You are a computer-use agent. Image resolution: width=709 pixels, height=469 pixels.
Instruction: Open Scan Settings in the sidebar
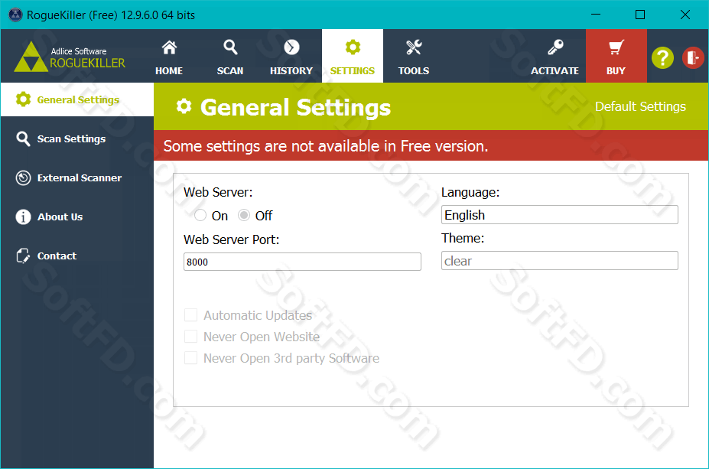pos(77,138)
